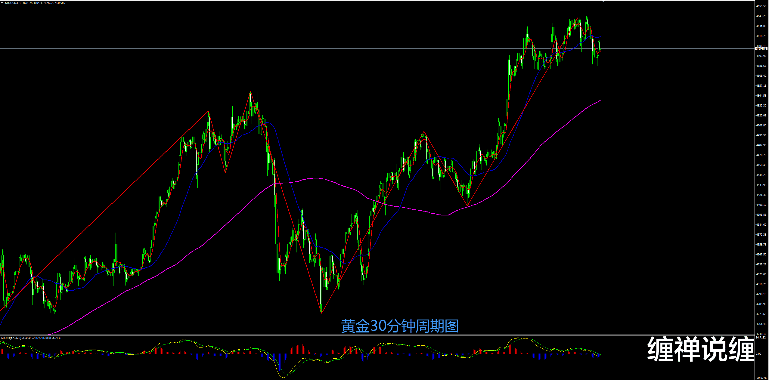Click the 4409.10 price scale label

(761, 205)
